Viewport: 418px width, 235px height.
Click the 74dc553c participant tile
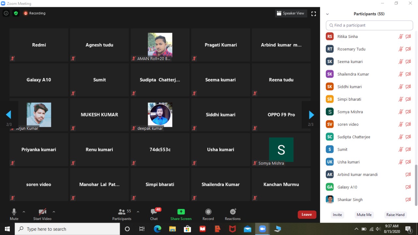click(x=160, y=149)
